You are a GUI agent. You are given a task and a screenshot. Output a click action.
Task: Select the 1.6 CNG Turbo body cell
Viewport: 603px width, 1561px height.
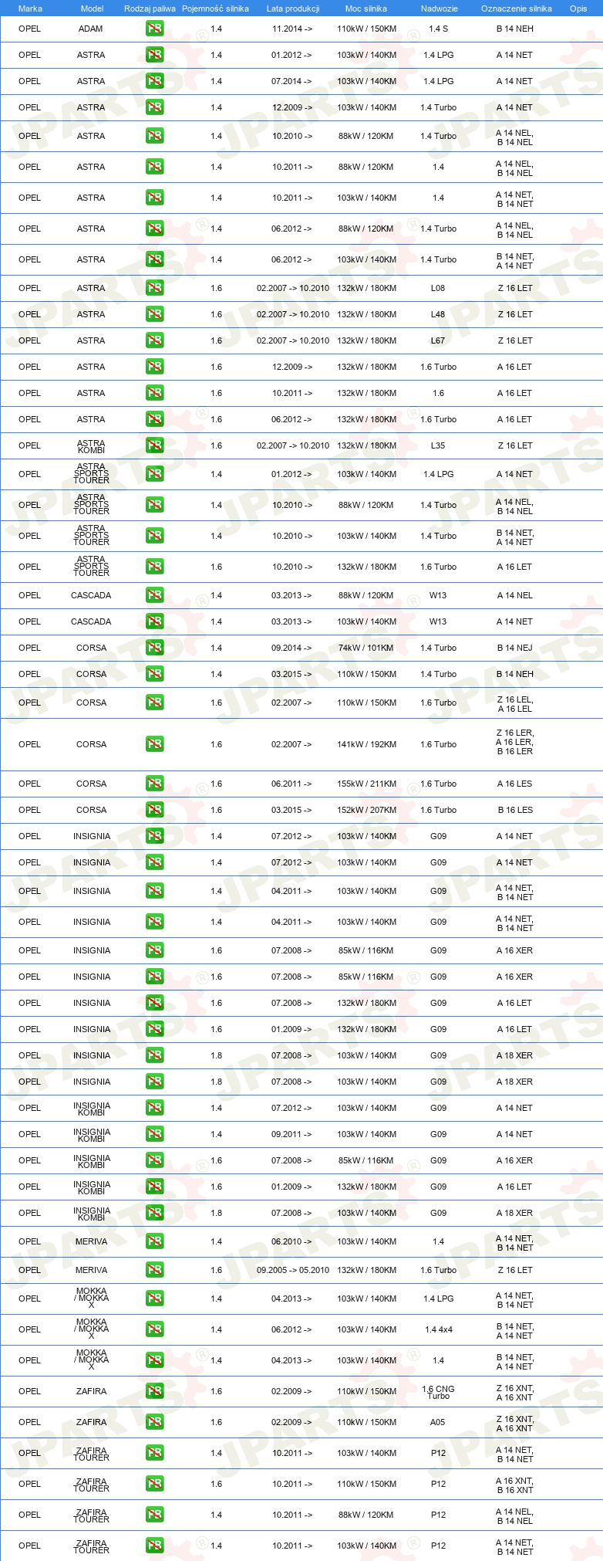point(438,1392)
